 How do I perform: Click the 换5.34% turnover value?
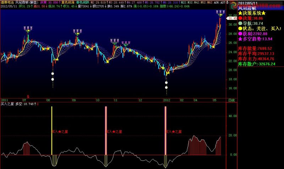point(113,6)
